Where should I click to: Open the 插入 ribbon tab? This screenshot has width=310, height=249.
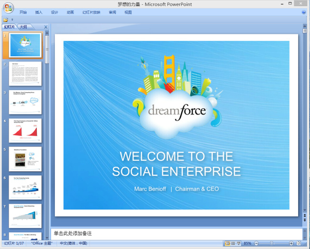coord(39,12)
